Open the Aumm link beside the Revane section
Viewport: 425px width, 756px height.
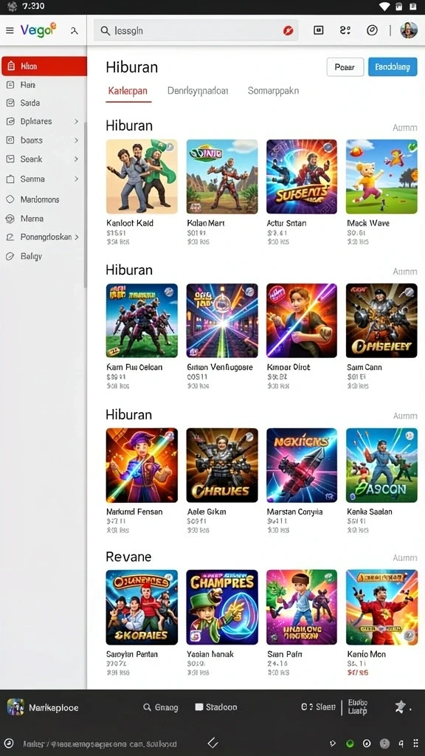pyautogui.click(x=405, y=558)
